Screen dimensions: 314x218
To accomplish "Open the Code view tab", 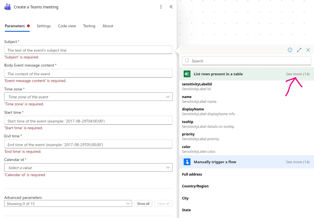I will click(x=67, y=26).
